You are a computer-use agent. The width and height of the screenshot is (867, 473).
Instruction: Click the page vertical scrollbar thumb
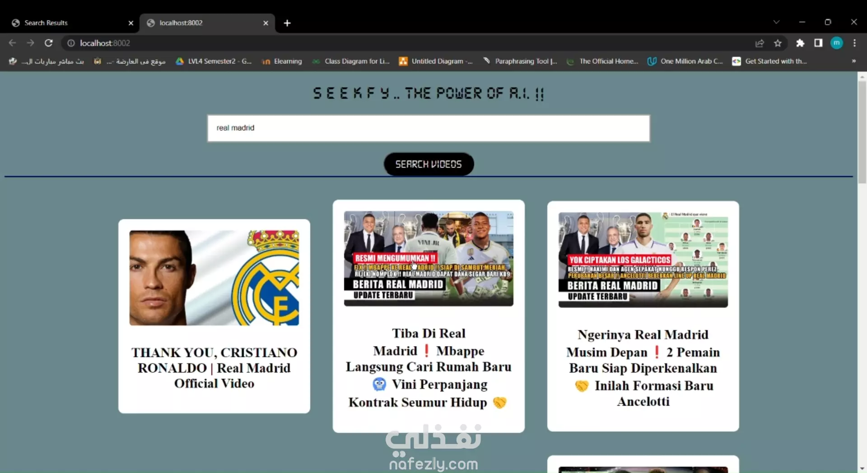click(x=862, y=132)
